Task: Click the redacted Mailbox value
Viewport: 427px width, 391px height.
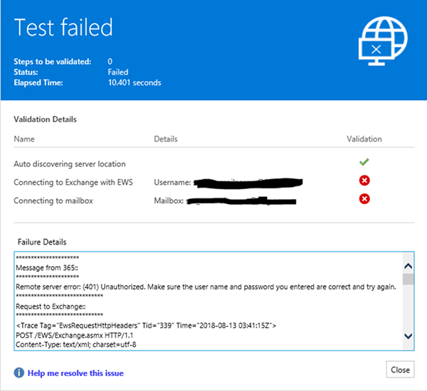Action: coord(235,201)
